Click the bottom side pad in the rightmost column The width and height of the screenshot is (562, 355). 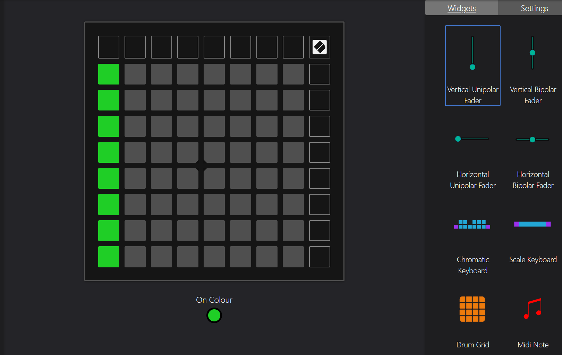[319, 257]
